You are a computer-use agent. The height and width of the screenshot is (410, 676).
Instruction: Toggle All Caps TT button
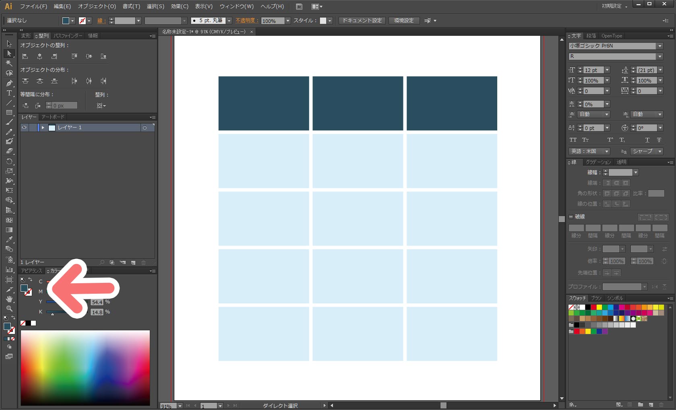[x=573, y=140]
